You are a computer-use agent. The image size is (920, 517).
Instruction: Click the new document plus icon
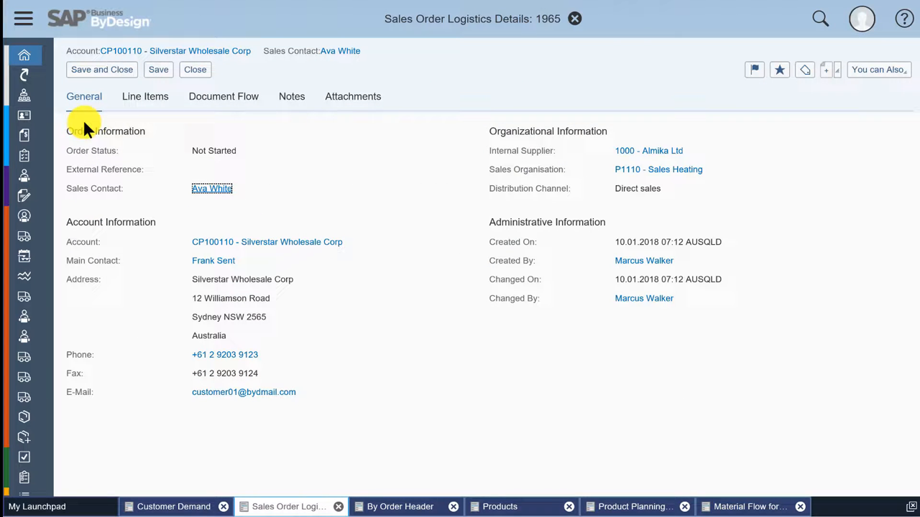point(826,70)
